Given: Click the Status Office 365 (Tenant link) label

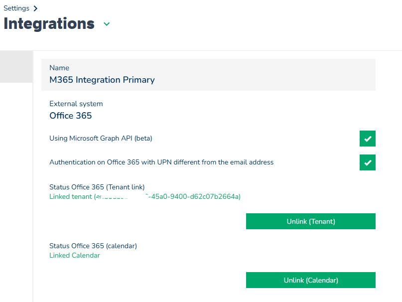Looking at the screenshot, I should point(97,187).
